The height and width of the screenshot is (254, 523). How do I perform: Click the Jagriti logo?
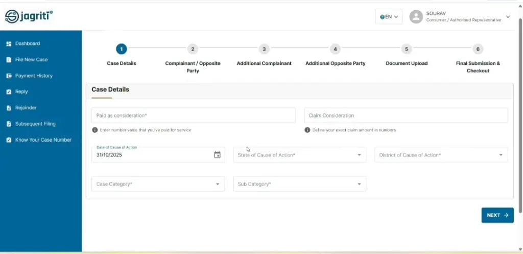tap(29, 16)
